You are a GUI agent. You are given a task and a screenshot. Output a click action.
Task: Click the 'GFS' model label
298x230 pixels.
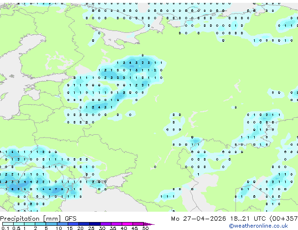tap(71, 219)
